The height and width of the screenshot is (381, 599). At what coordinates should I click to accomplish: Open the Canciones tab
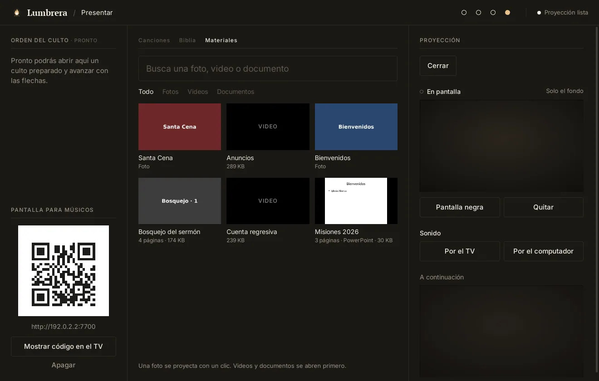pyautogui.click(x=154, y=40)
